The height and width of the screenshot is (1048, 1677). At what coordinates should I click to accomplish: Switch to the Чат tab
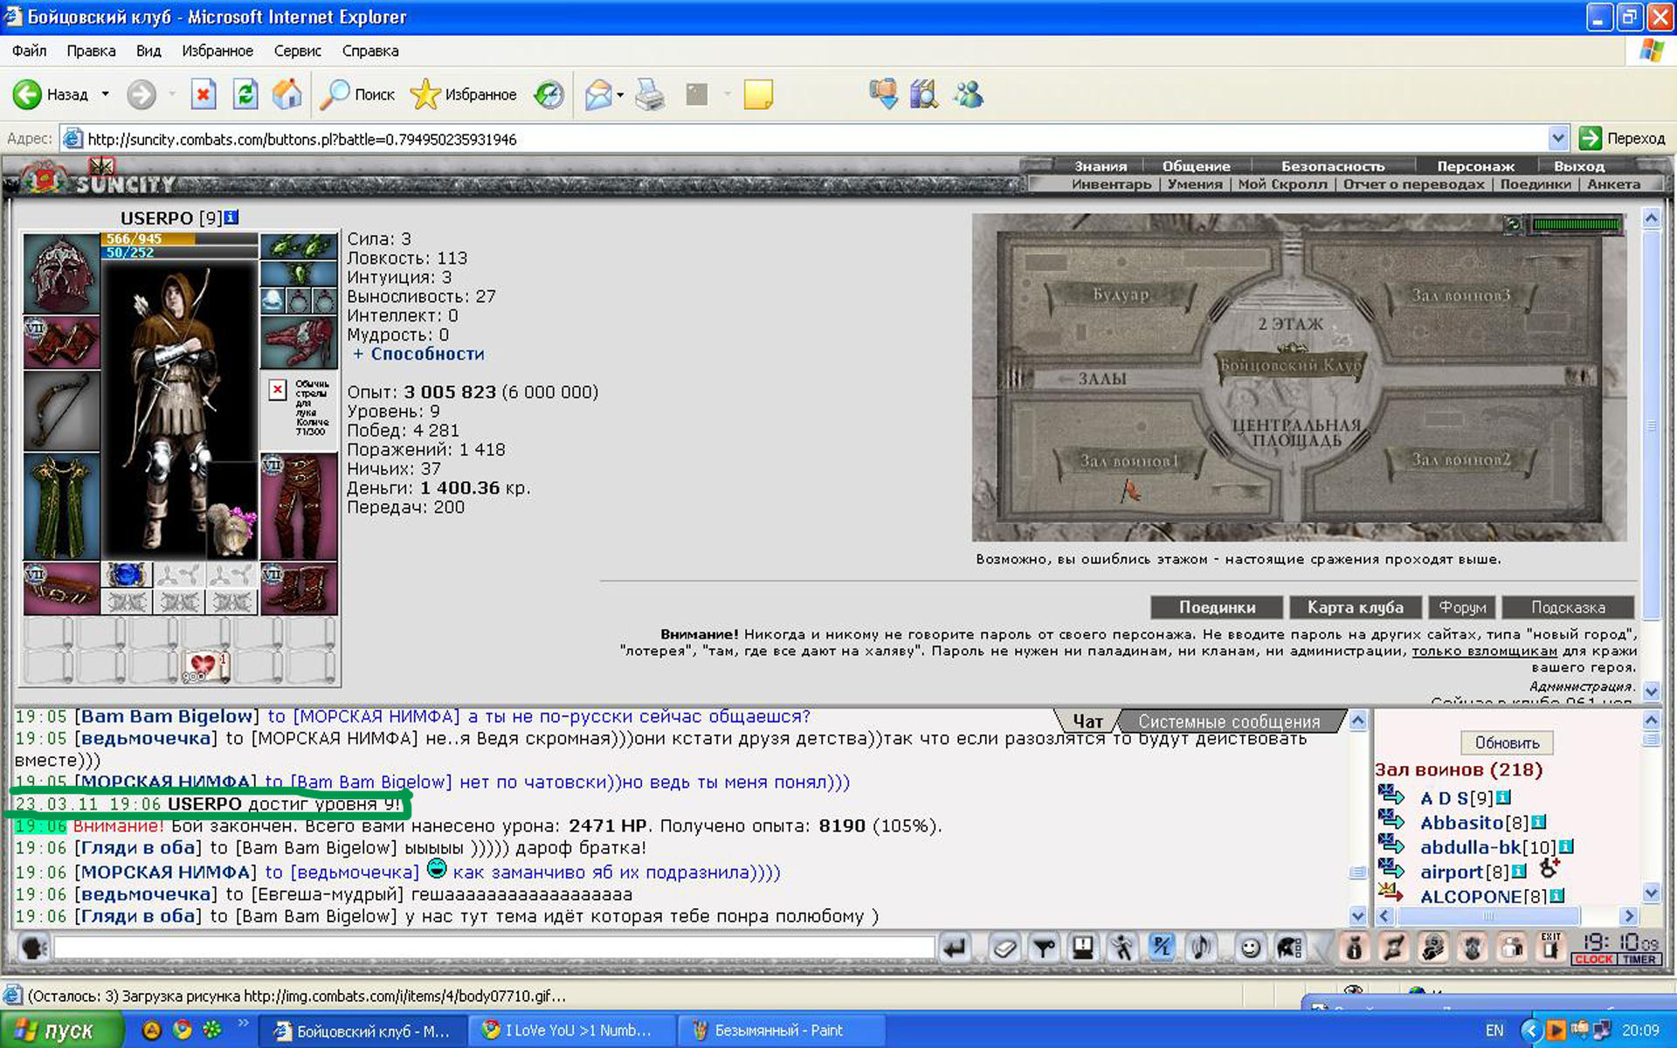click(1087, 721)
